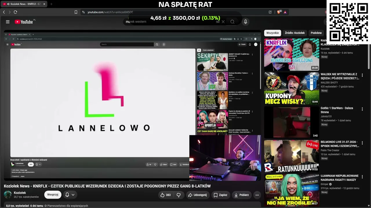Click the share page icon in address bar
The image size is (371, 208).
click(270, 12)
